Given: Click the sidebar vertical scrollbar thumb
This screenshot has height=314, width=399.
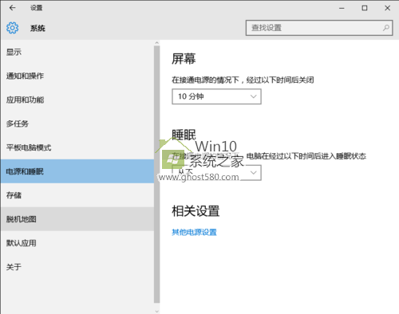Looking at the screenshot, I should tap(156, 175).
